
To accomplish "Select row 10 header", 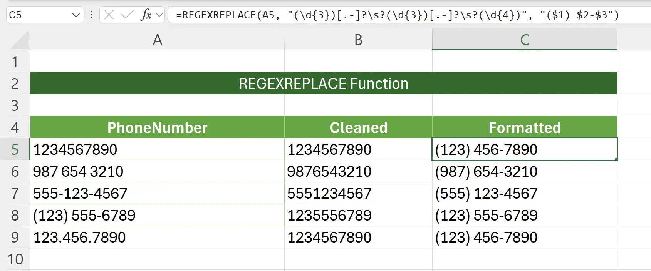I will point(15,259).
